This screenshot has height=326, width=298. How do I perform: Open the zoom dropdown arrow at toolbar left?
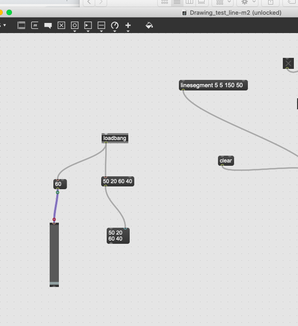[5, 25]
